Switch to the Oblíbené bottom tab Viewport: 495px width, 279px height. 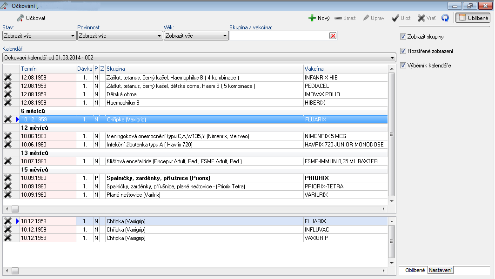(x=415, y=270)
